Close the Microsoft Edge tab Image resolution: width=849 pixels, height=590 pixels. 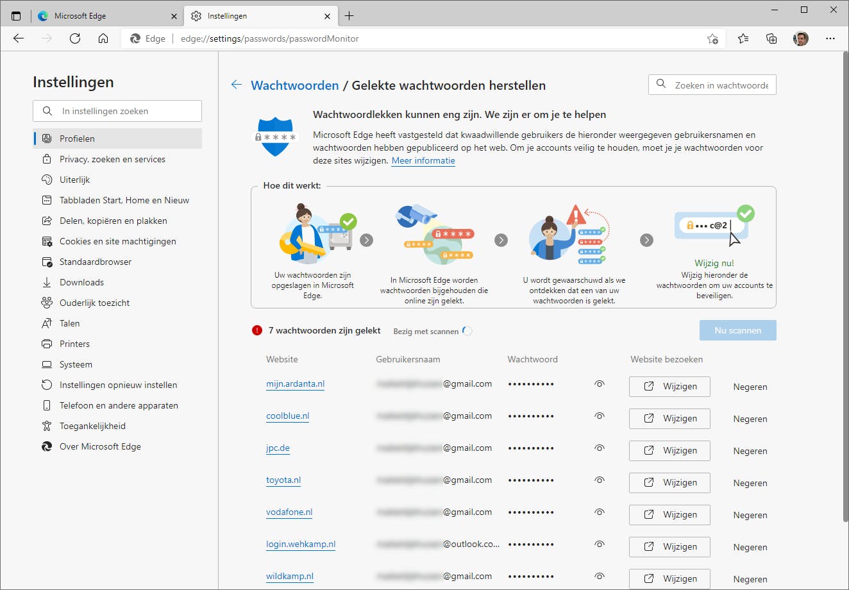click(174, 16)
